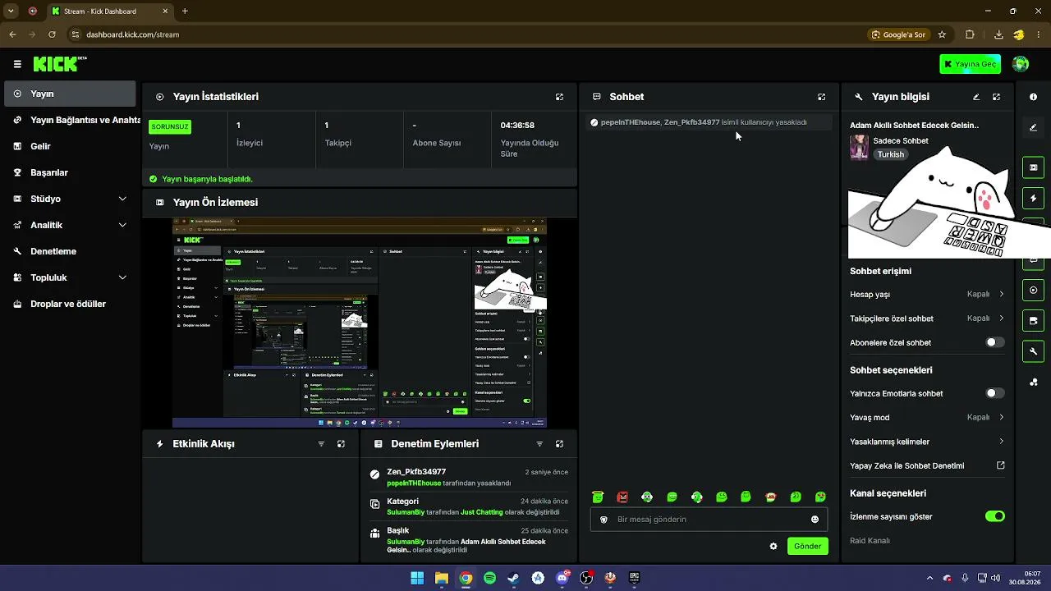The image size is (1051, 591).
Task: Open the emoji picker in message box
Action: [x=815, y=520]
